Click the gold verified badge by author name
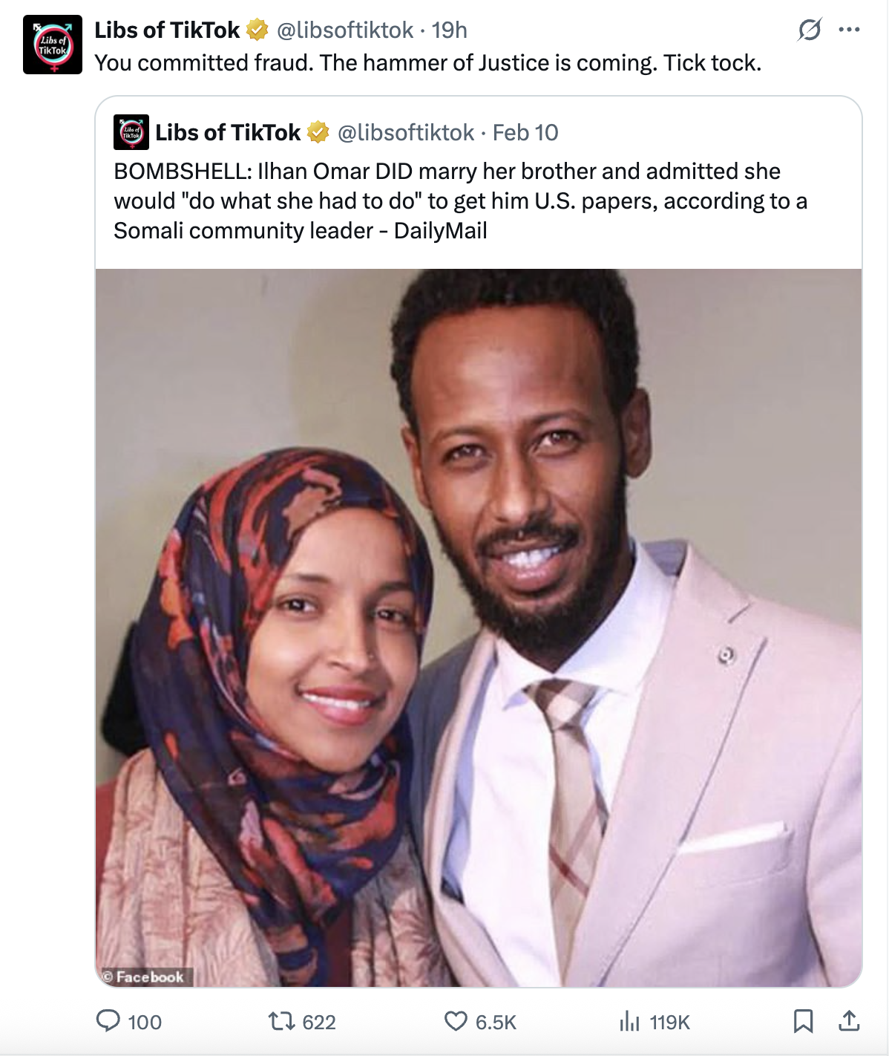Viewport: 889px width, 1056px height. [x=257, y=30]
